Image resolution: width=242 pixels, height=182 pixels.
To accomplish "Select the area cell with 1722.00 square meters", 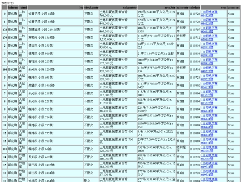I will pos(157,22).
